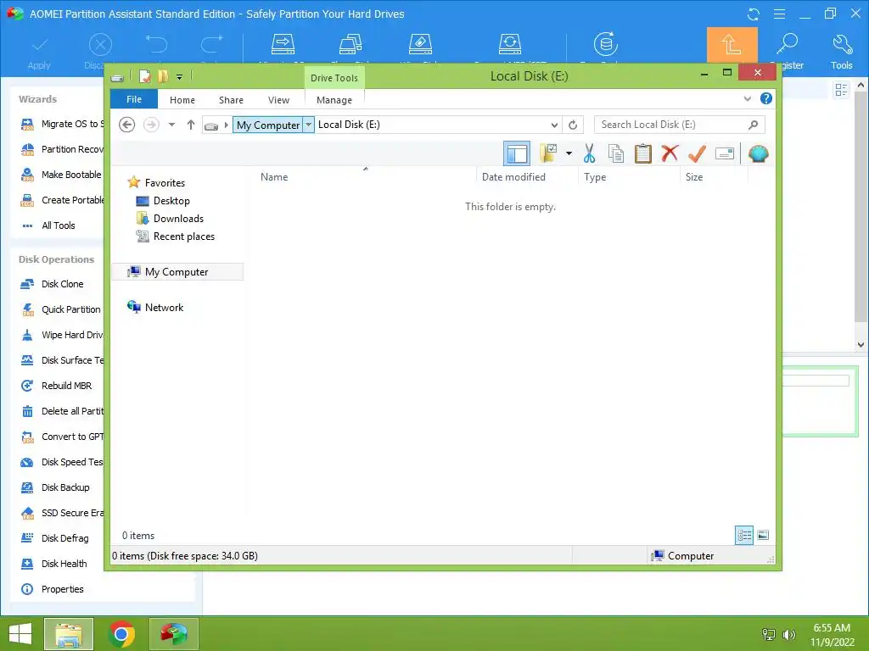
Task: Click the shell icon in Explorer toolbar
Action: click(x=758, y=153)
